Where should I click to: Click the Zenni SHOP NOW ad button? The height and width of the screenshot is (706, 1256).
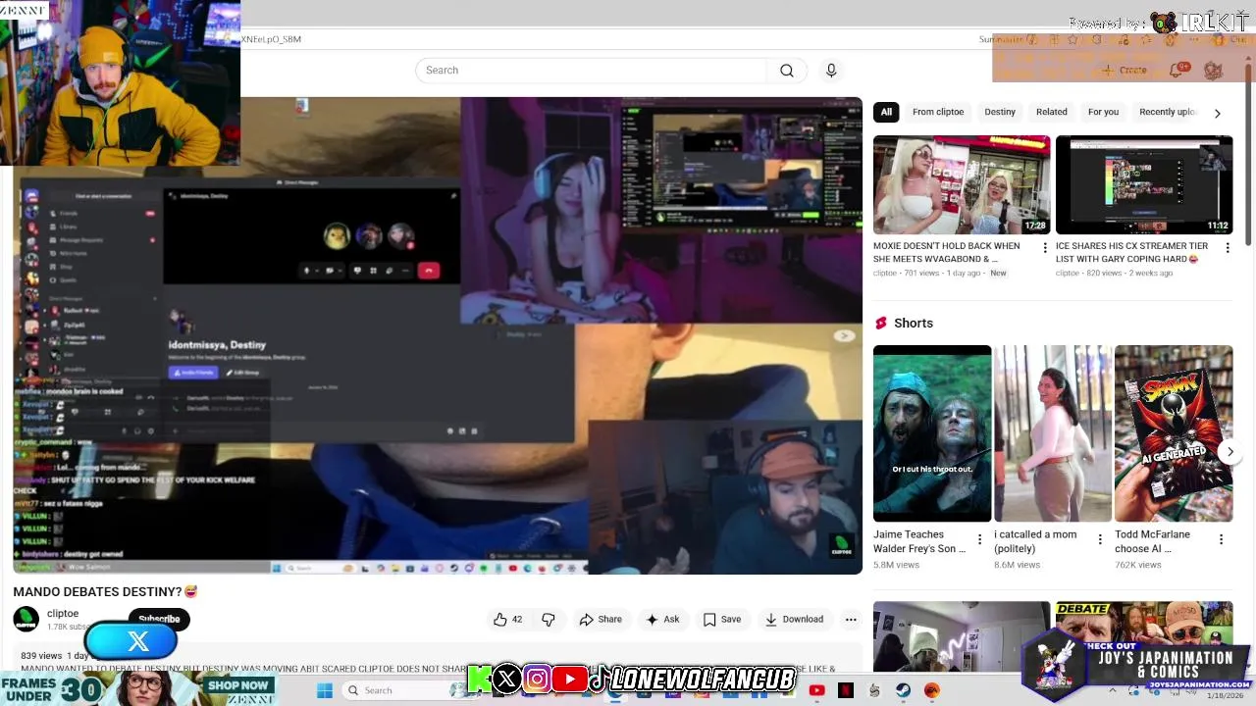(237, 685)
